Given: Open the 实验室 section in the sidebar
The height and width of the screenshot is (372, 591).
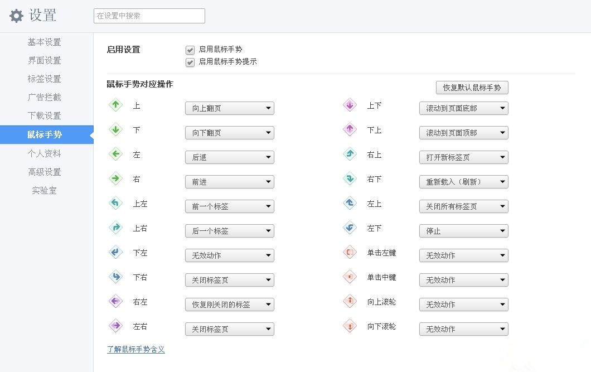Looking at the screenshot, I should [42, 190].
